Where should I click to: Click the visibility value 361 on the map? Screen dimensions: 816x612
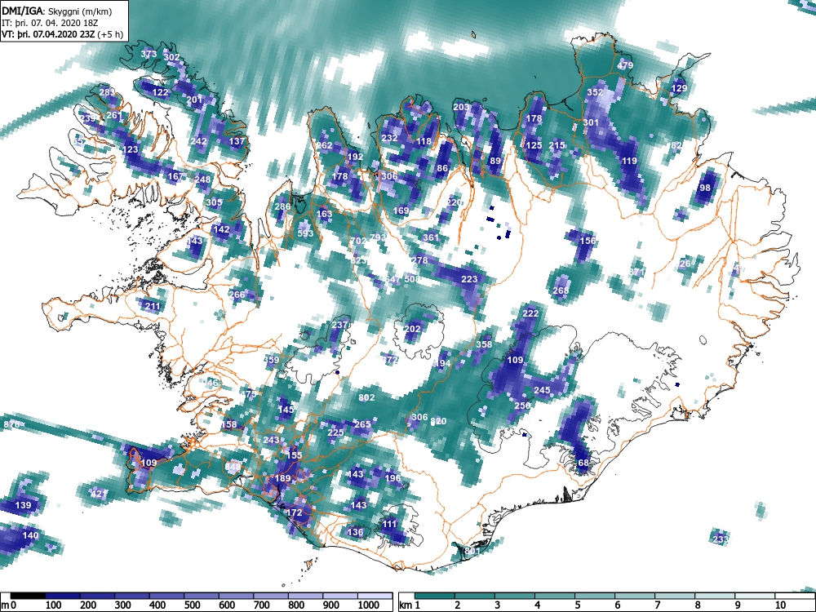coord(431,237)
